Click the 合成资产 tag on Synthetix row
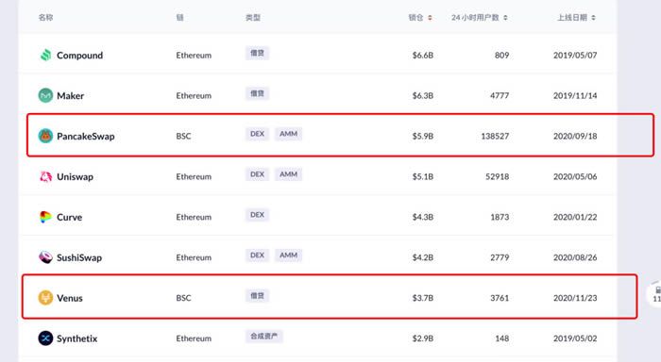661x362 pixels. click(x=263, y=336)
